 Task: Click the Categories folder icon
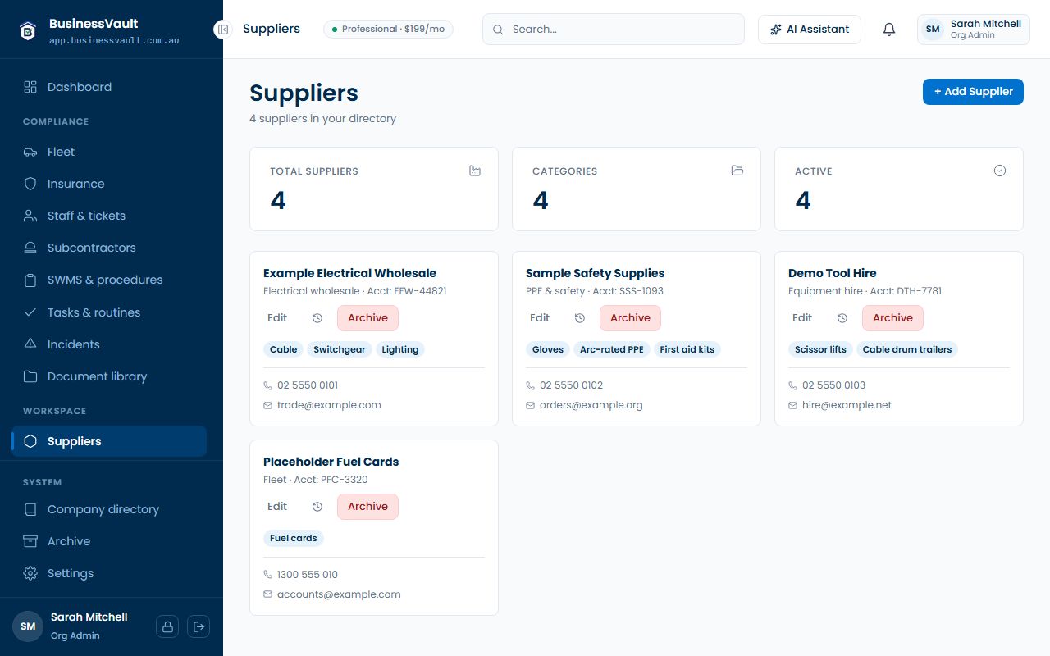coord(737,171)
